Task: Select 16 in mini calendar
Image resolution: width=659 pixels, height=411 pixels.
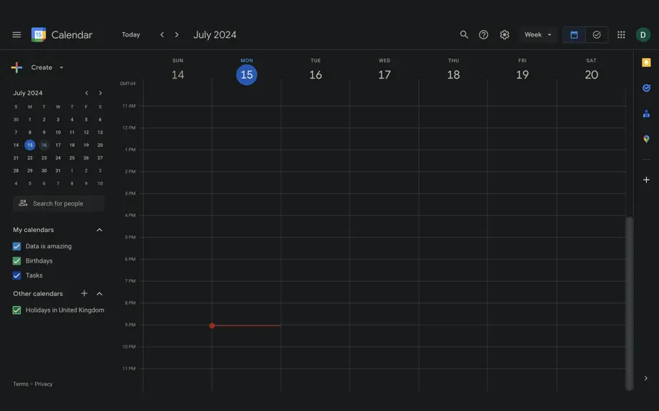Action: 44,145
